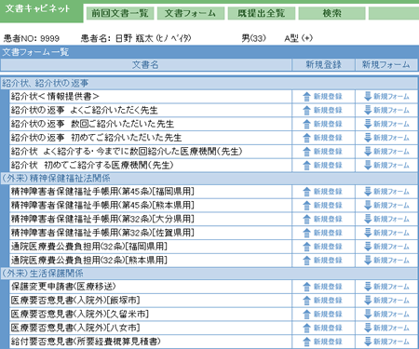Click 新規登録 icon for 紹介状の返事 数回ご紹介いただいた先生
The height and width of the screenshot is (349, 419).
(x=306, y=124)
